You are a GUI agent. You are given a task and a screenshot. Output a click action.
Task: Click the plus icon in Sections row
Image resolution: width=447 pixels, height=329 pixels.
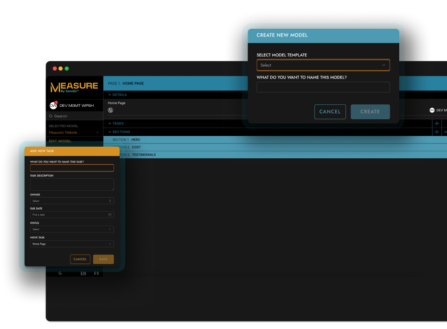[x=437, y=132]
